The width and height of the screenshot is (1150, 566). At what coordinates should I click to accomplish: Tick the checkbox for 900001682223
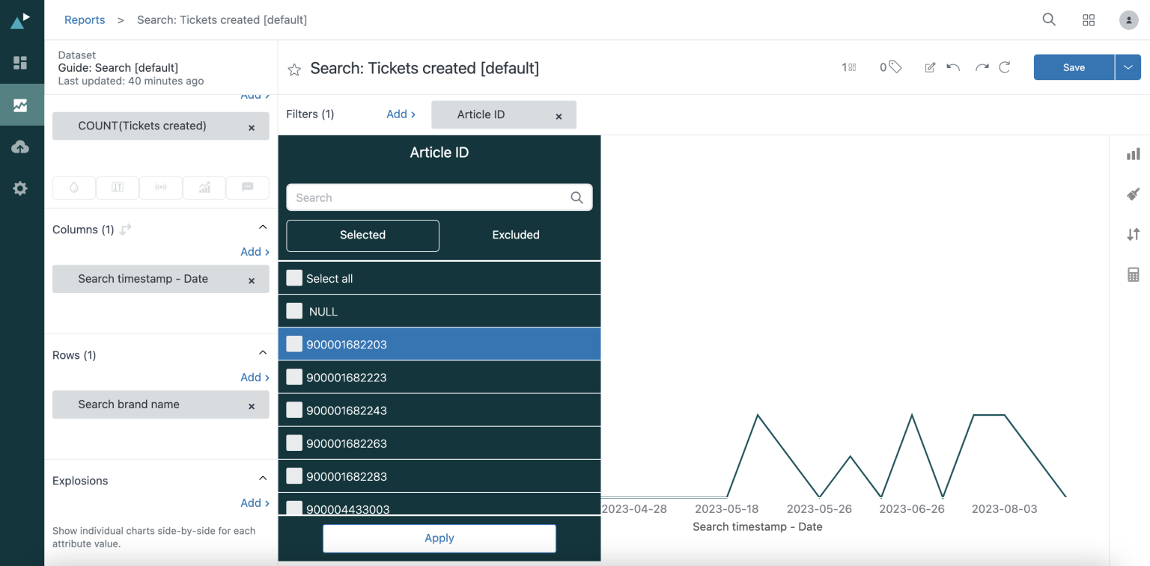pyautogui.click(x=294, y=377)
